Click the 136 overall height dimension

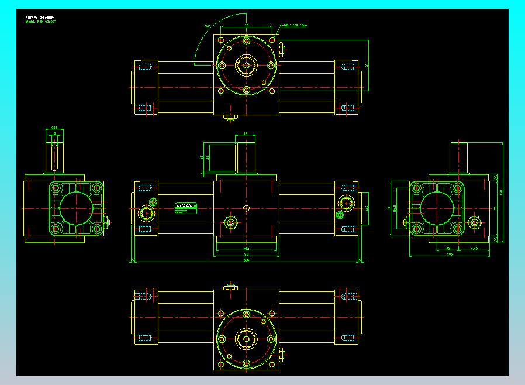coord(501,192)
